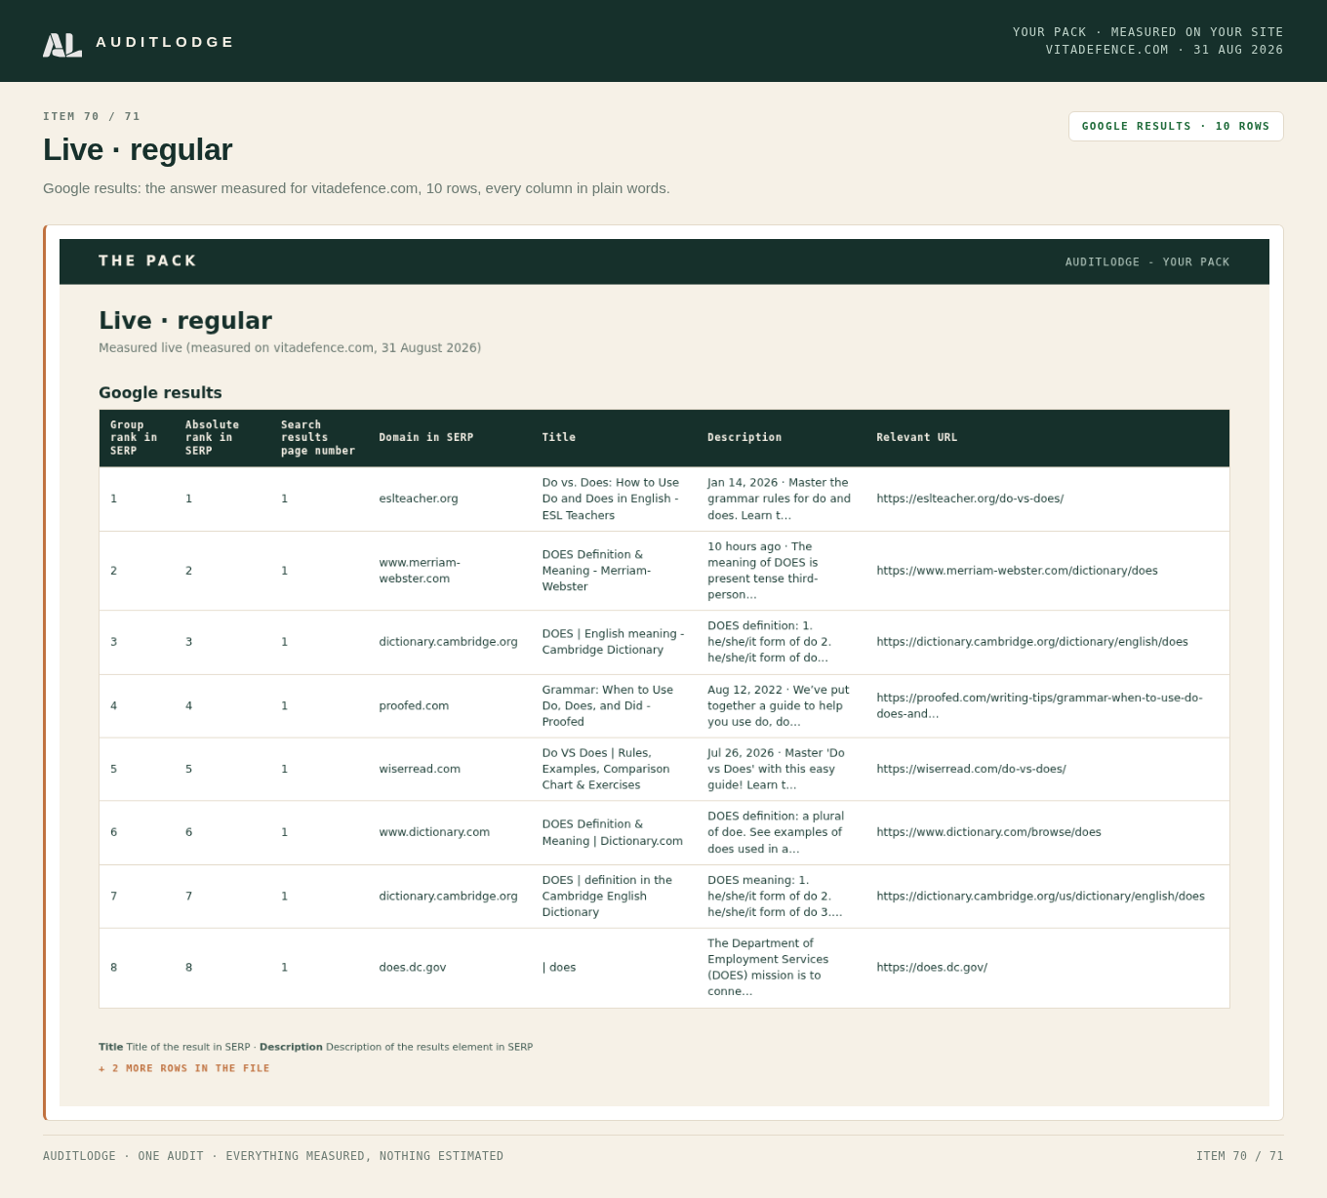Select the 'Group rank in SERP' column header
1327x1198 pixels.
click(x=134, y=438)
